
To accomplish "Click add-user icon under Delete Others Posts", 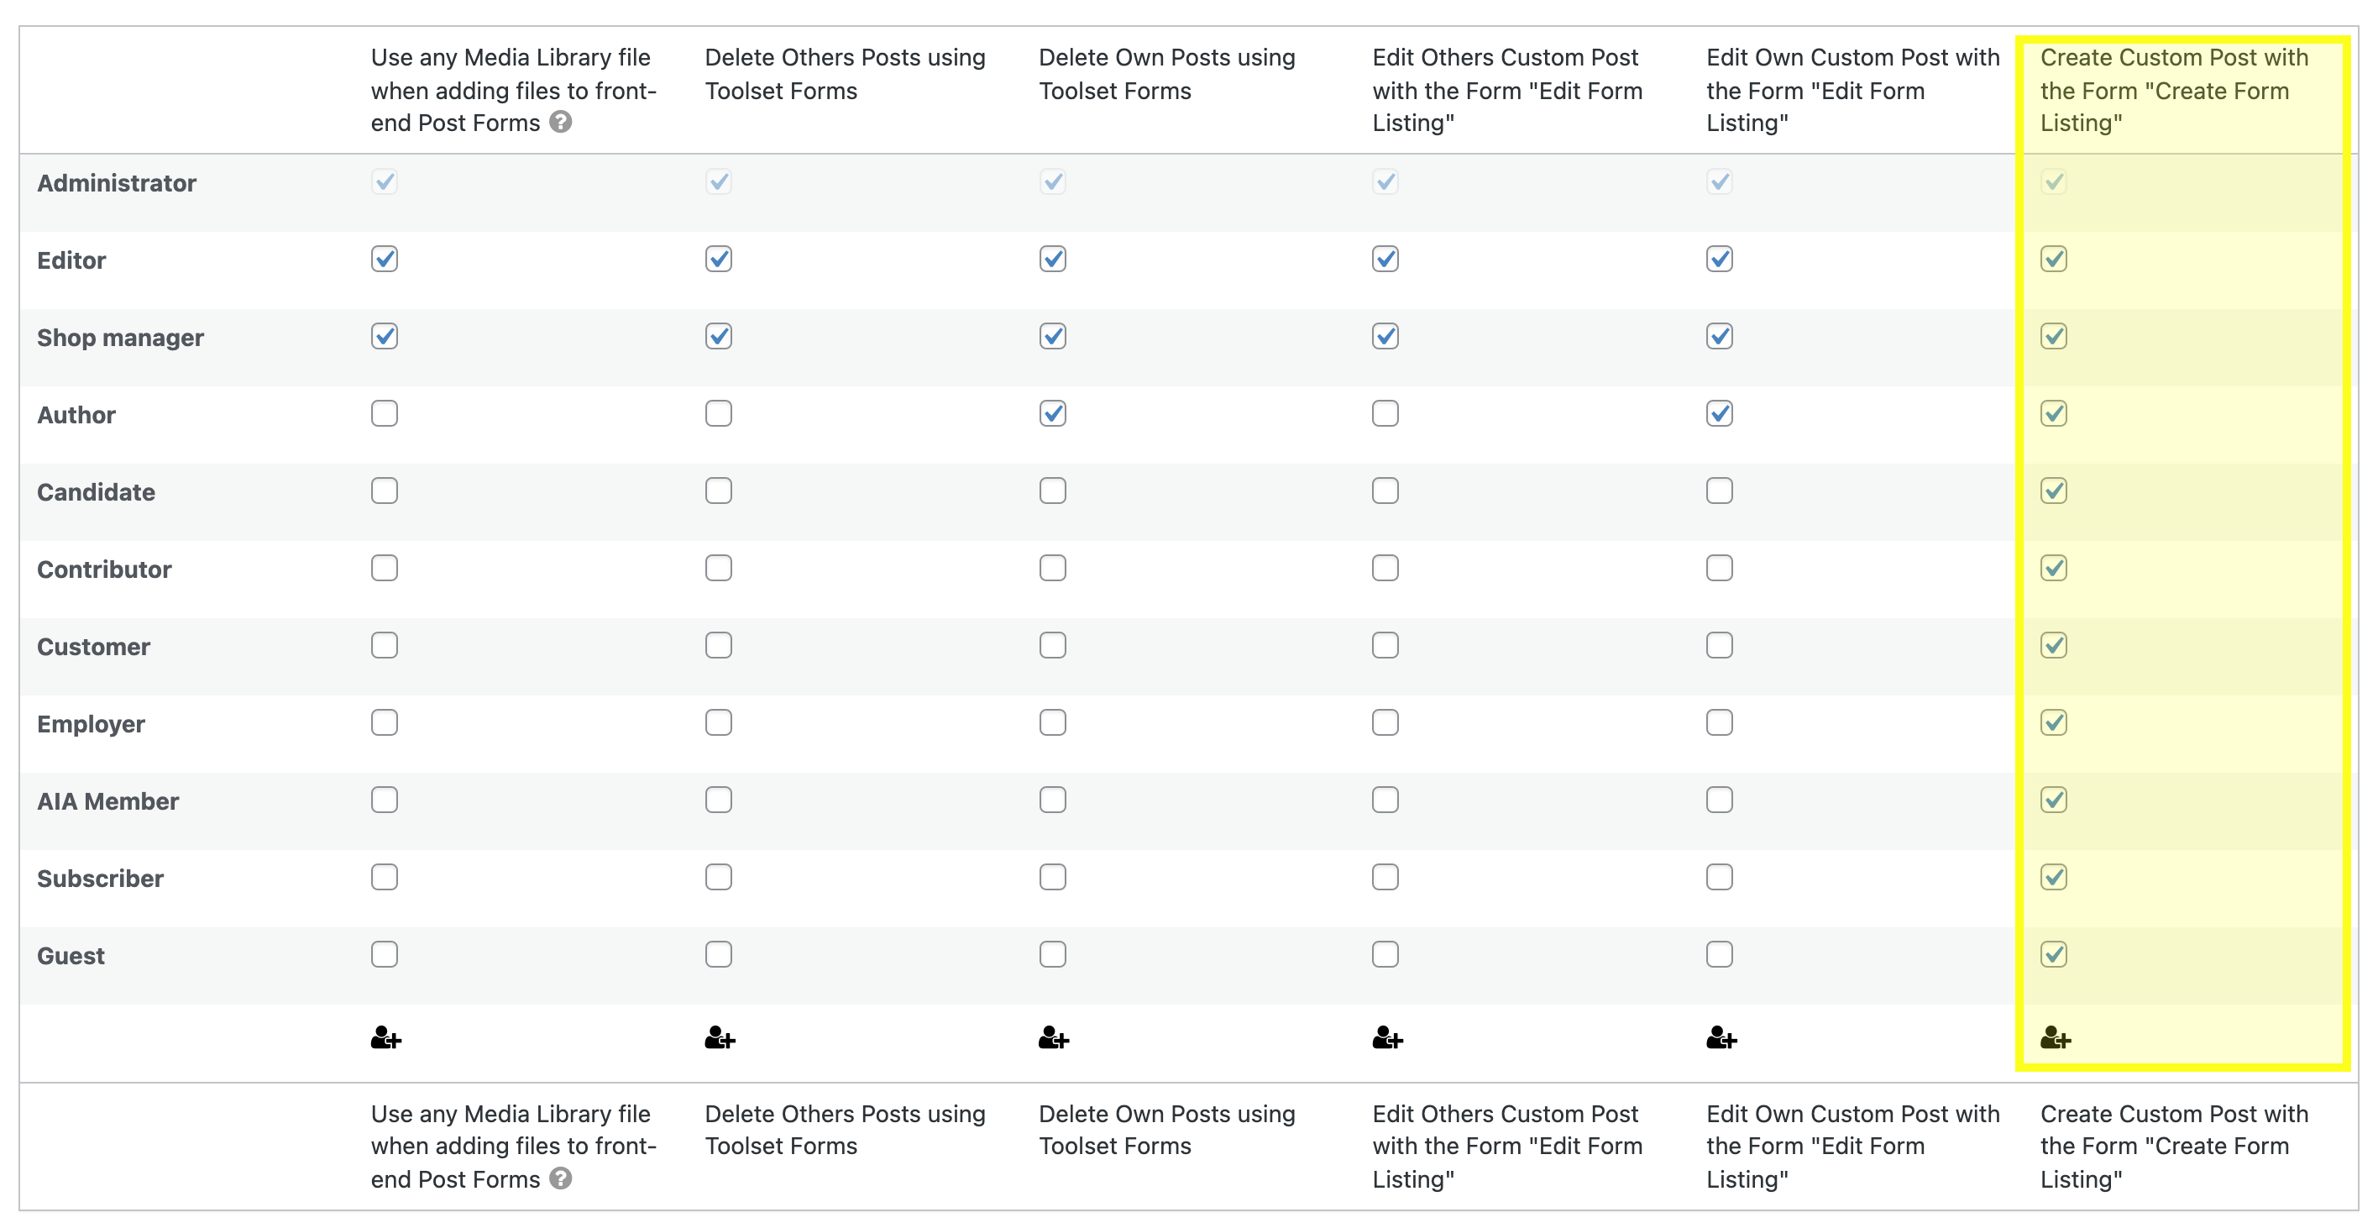I will (720, 1038).
